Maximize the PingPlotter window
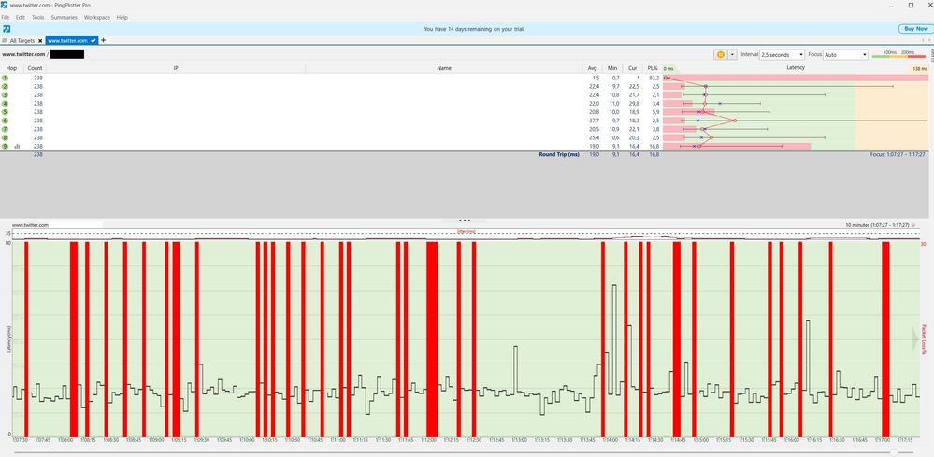Screen dimensions: 934x457 pos(911,5)
